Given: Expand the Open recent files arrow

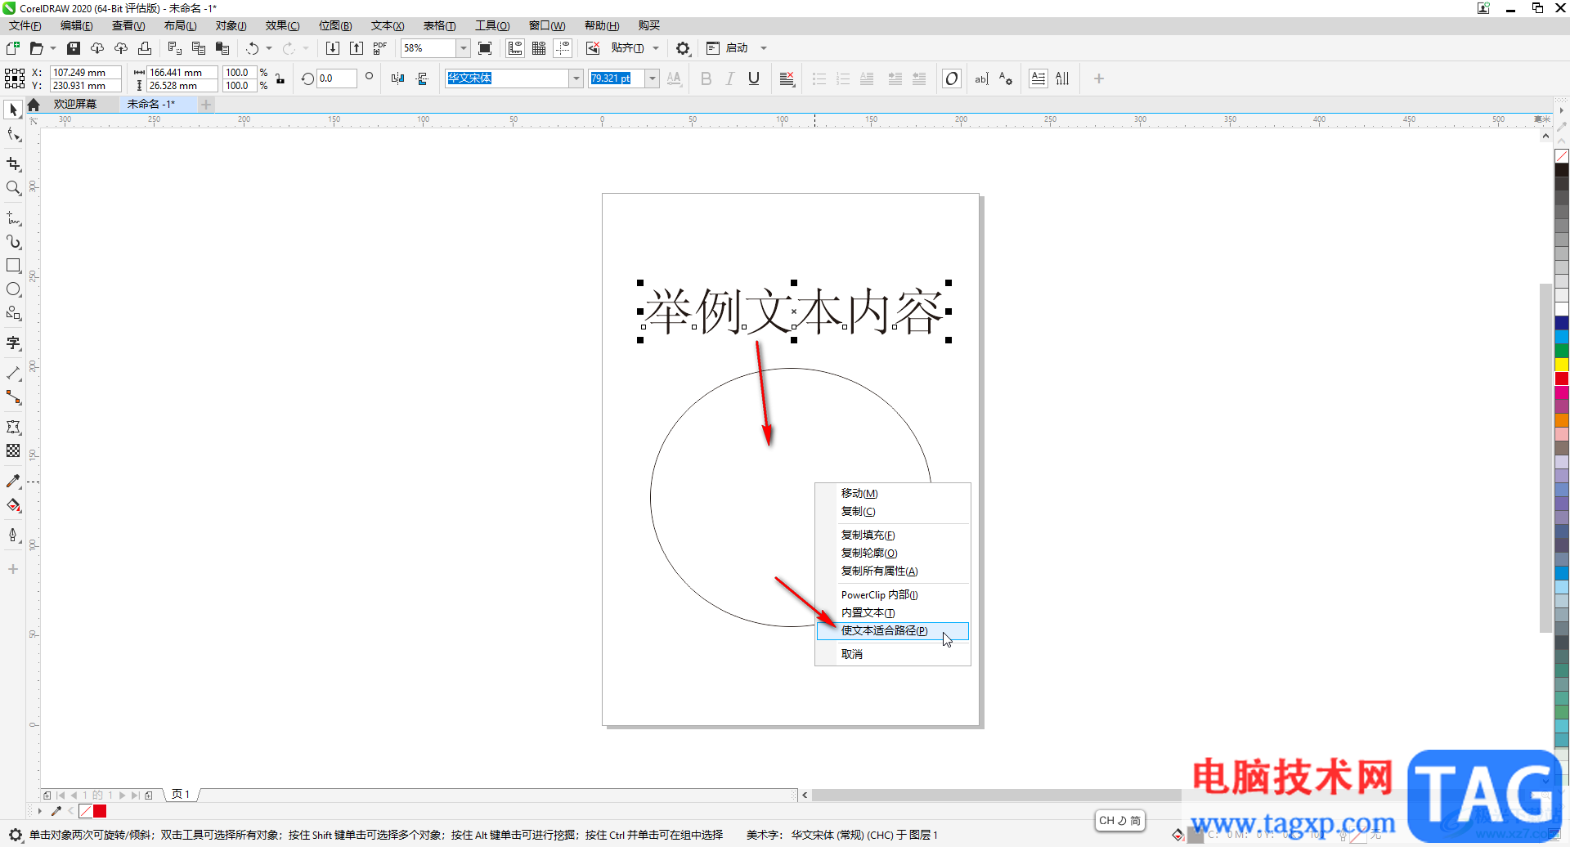Looking at the screenshot, I should tap(53, 48).
